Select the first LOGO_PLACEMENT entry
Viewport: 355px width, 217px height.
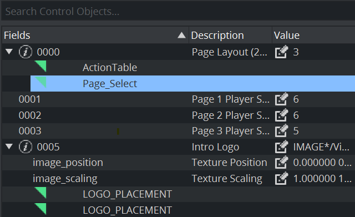point(127,194)
